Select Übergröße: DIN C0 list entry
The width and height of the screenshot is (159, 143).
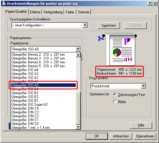43,124
